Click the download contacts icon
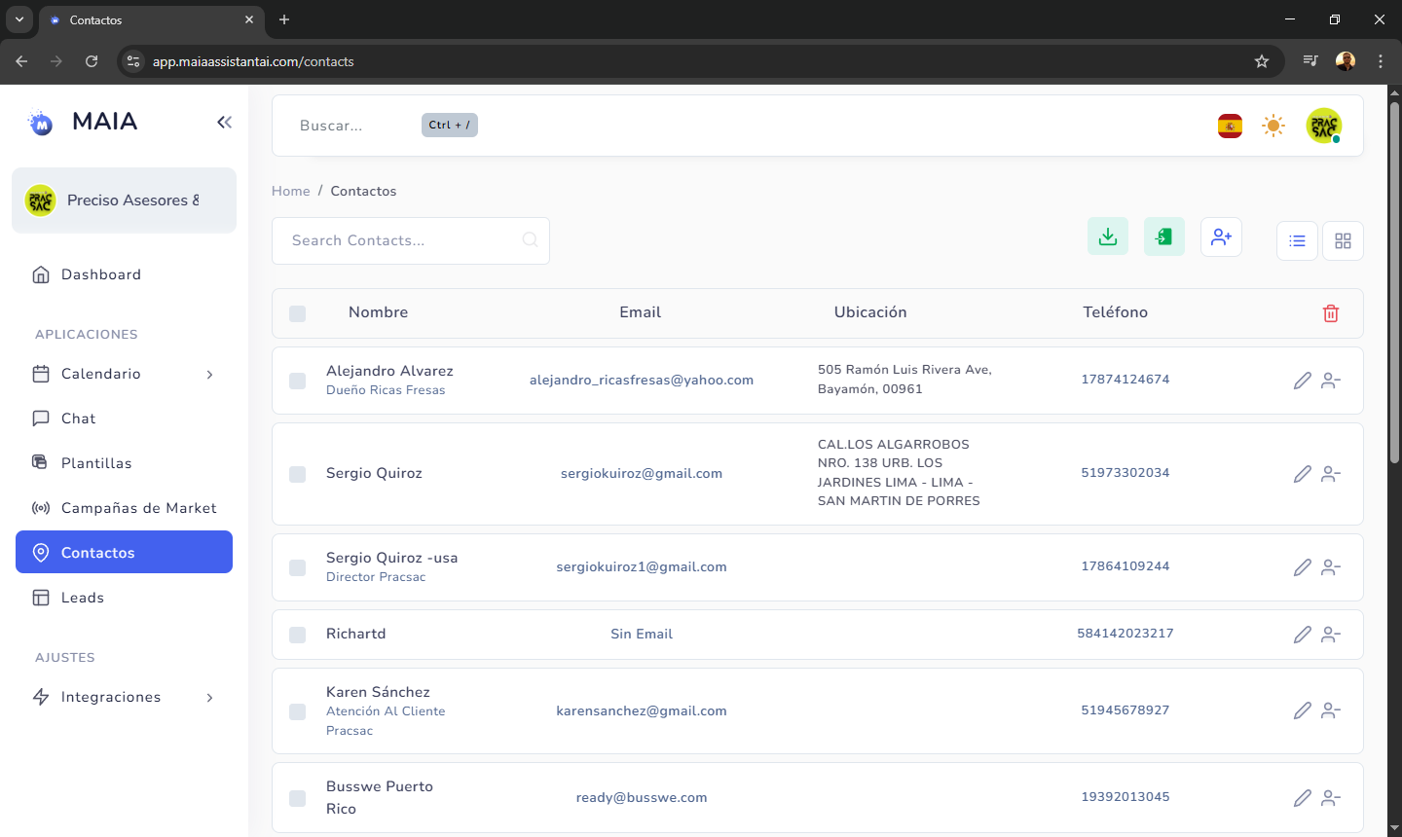1402x837 pixels. [x=1107, y=237]
